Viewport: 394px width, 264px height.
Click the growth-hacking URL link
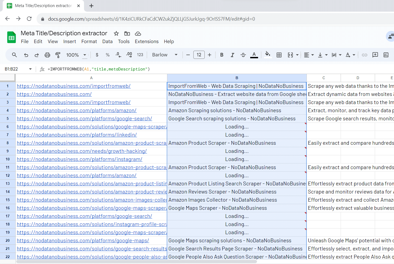click(x=82, y=151)
